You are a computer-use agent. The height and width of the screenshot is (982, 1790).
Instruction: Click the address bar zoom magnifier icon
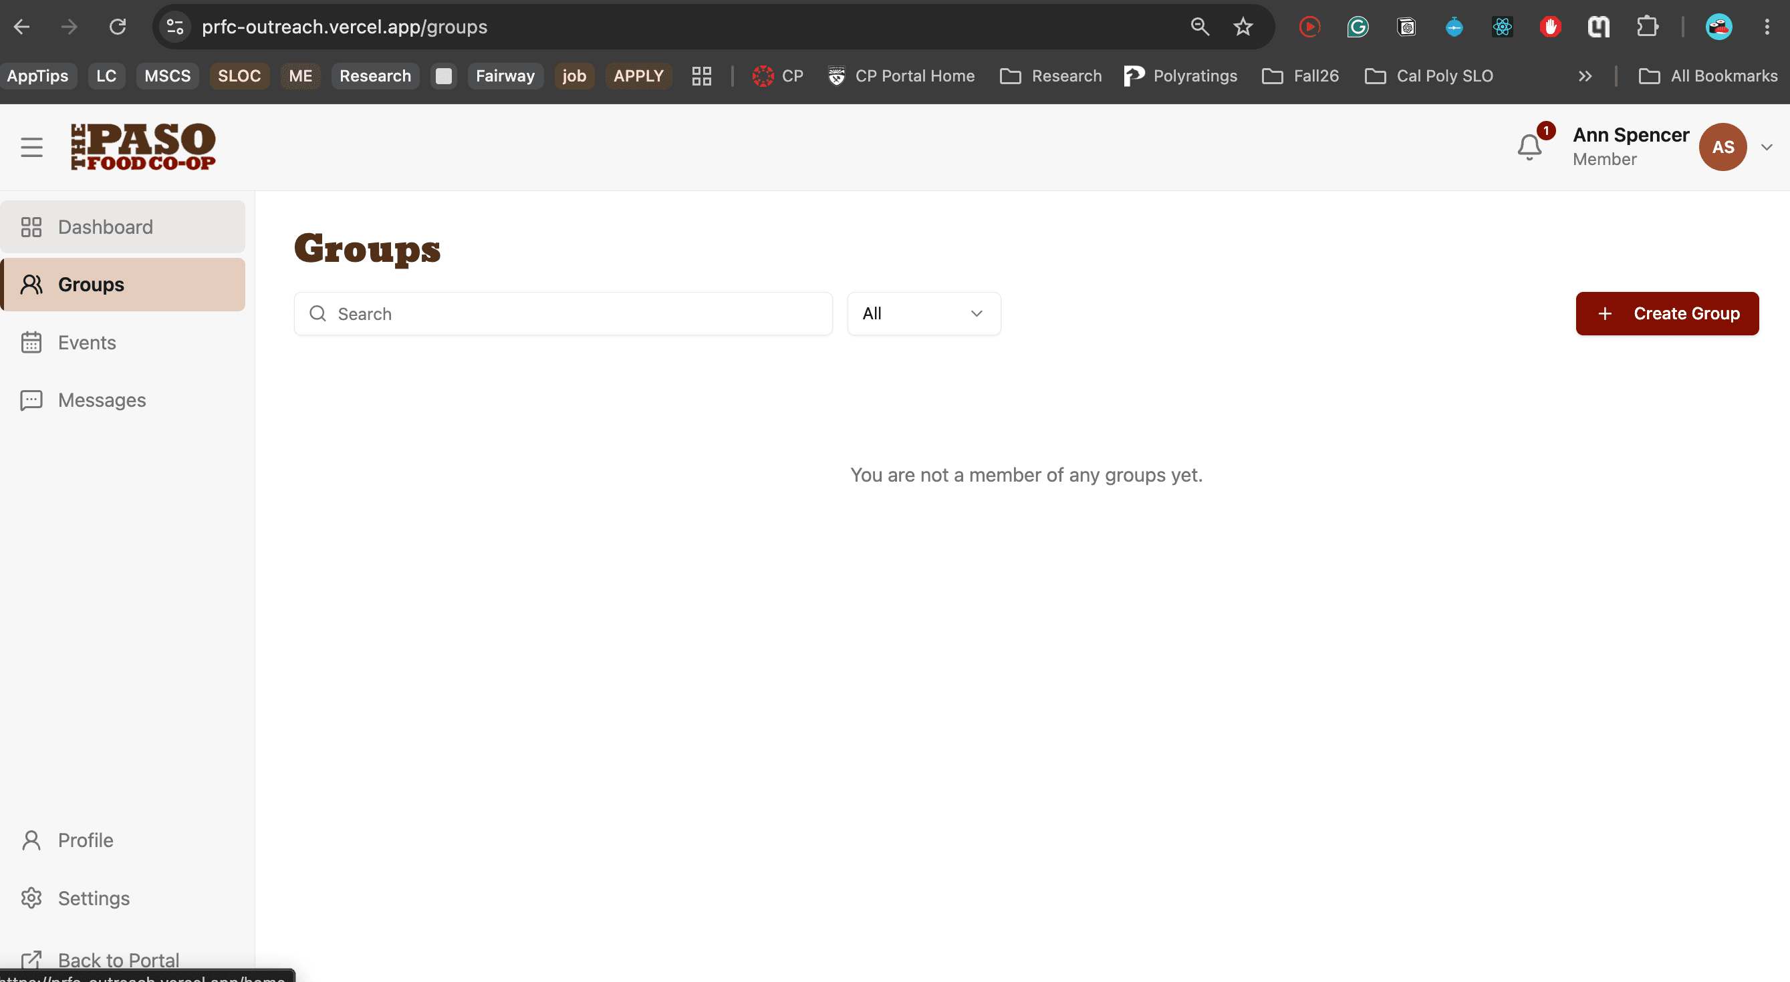pos(1200,27)
